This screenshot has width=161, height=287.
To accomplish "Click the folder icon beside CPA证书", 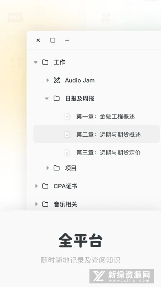I will (45, 186).
